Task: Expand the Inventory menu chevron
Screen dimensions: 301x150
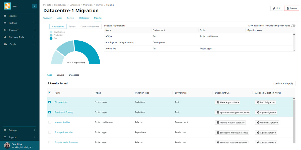Action: 35,30
